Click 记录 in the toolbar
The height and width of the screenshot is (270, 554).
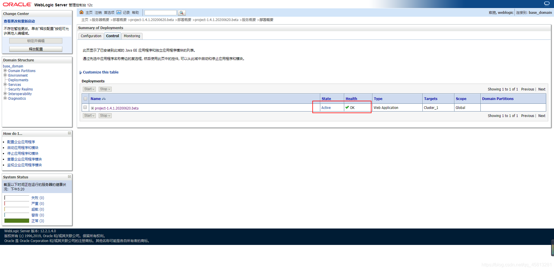tap(126, 13)
